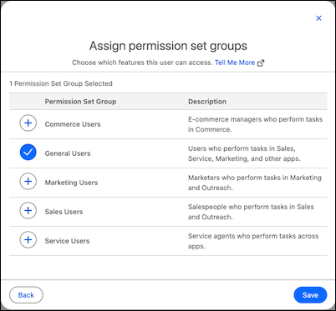Click the Marketers description text

[x=255, y=183]
